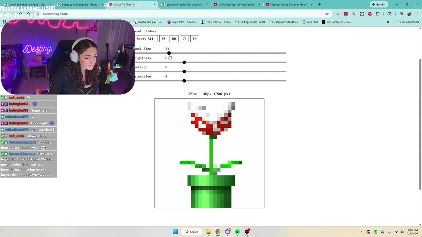Open the Chrome apps grid in bookmarks bar
This screenshot has height=237, width=422.
[x=4, y=22]
